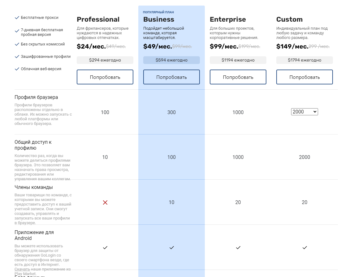Open the 2000 profiles dropdown in Custom
349x277 pixels.
coord(304,112)
